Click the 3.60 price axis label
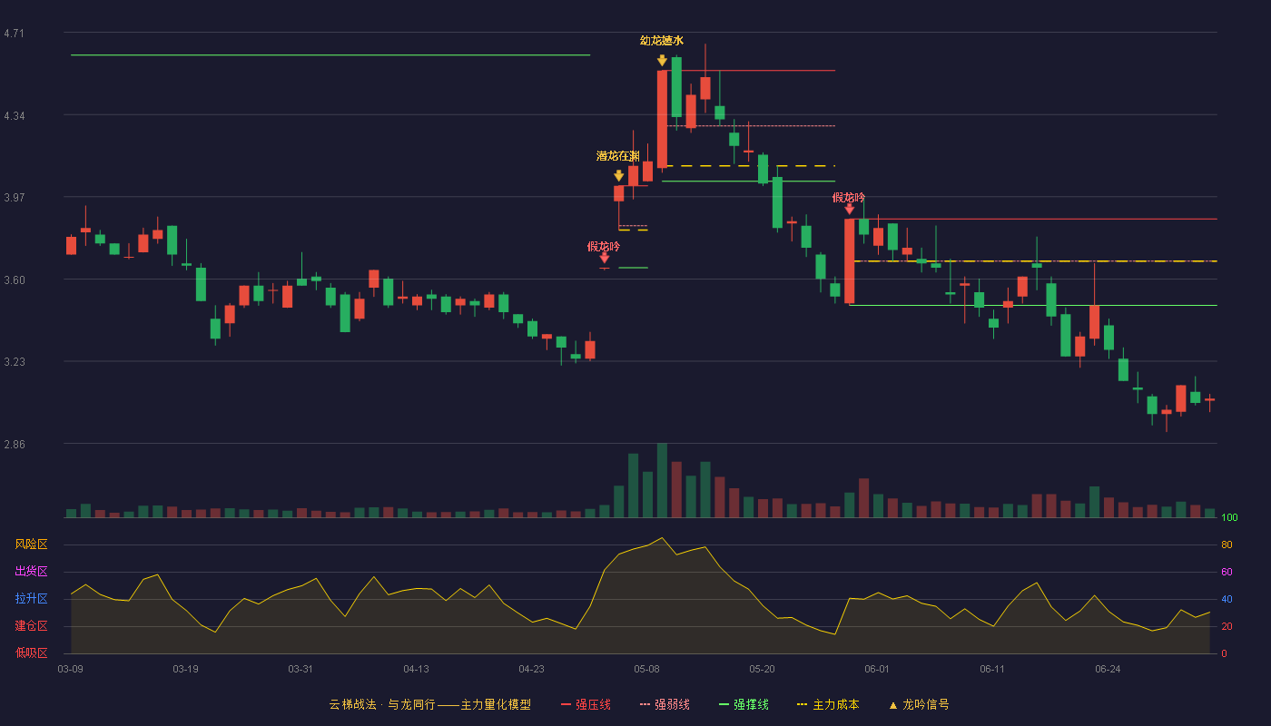 (x=14, y=280)
